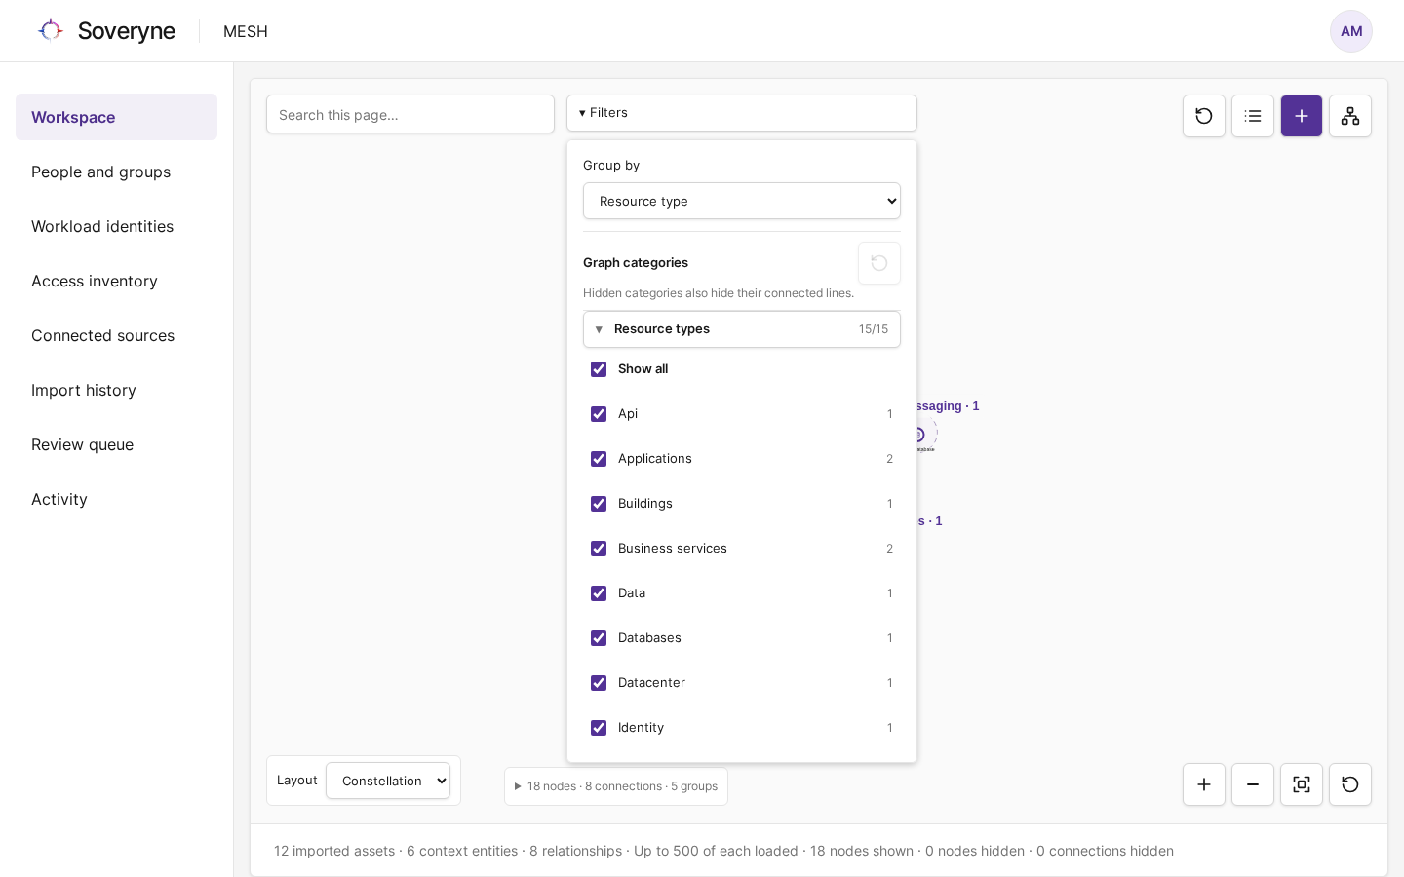Open the AM user avatar menu
The width and height of the screenshot is (1404, 877).
coord(1351,31)
